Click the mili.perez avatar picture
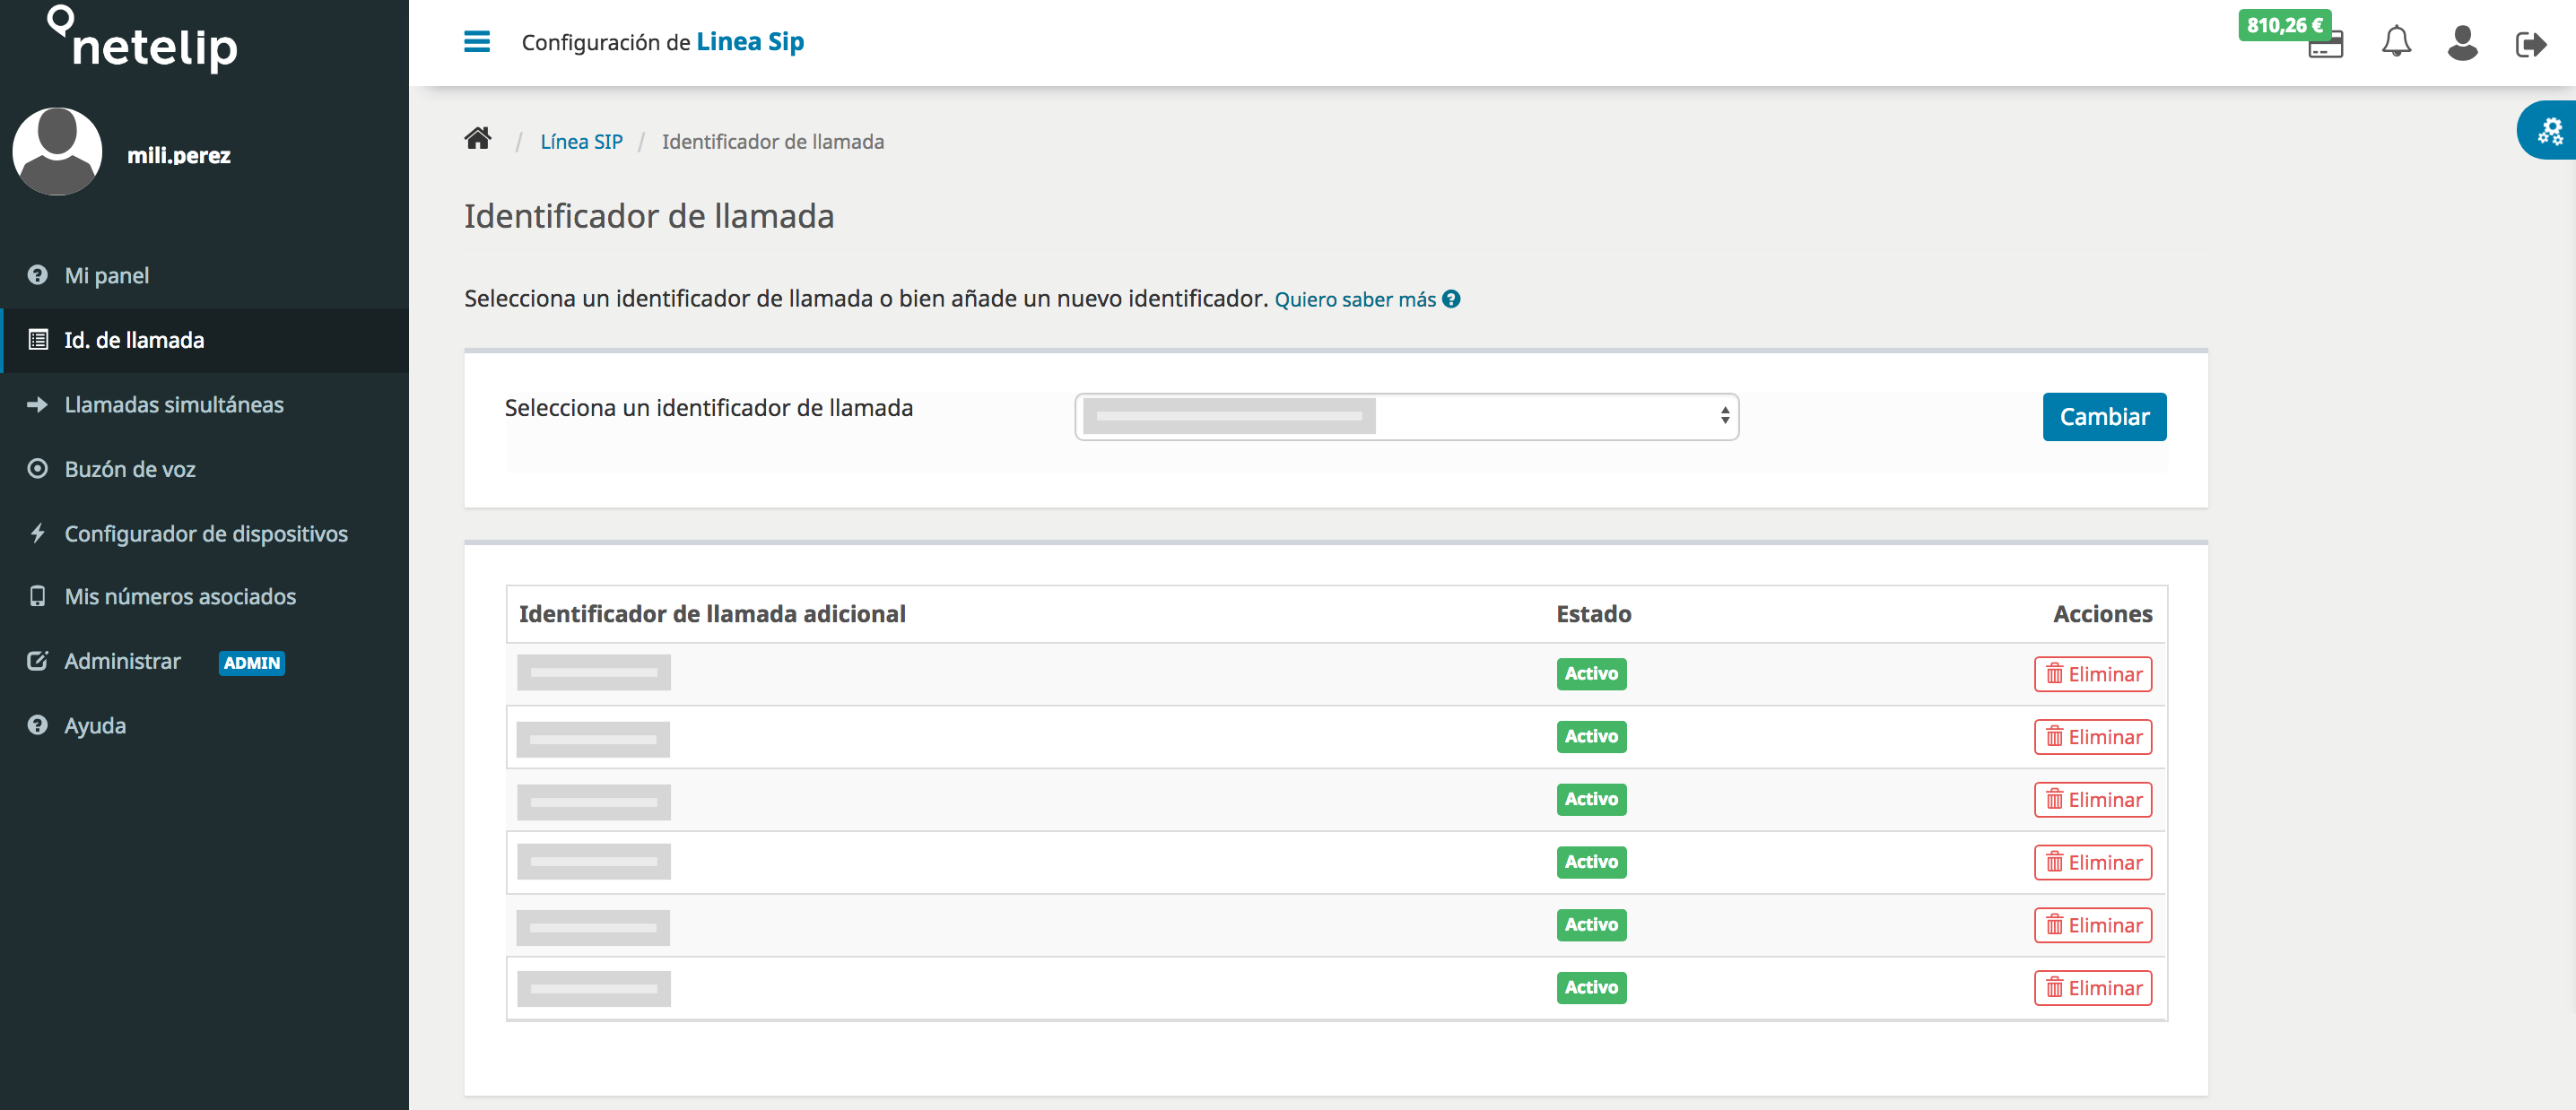Image resolution: width=2576 pixels, height=1110 pixels. (x=57, y=152)
